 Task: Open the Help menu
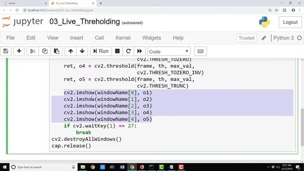pyautogui.click(x=178, y=38)
